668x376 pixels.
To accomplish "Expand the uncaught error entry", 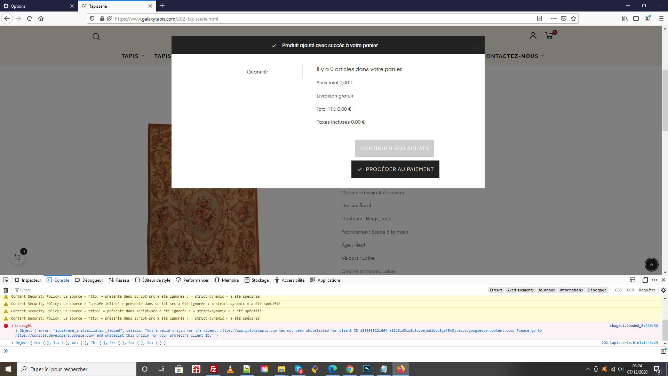I will tap(13, 326).
